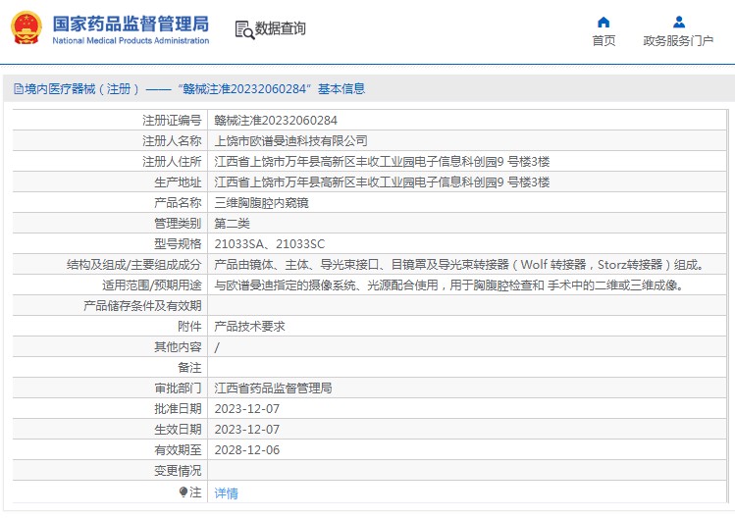735x518 pixels.
Task: Click 国家药品监督管理局 site title
Action: pos(131,24)
